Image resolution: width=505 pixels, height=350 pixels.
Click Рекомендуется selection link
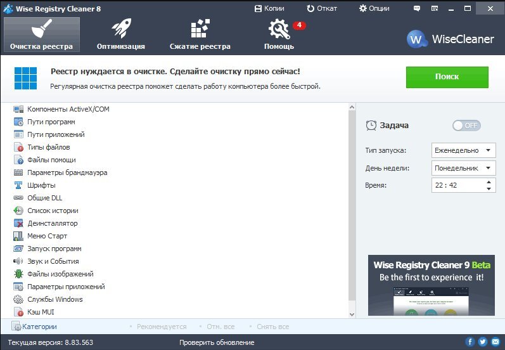tap(162, 327)
